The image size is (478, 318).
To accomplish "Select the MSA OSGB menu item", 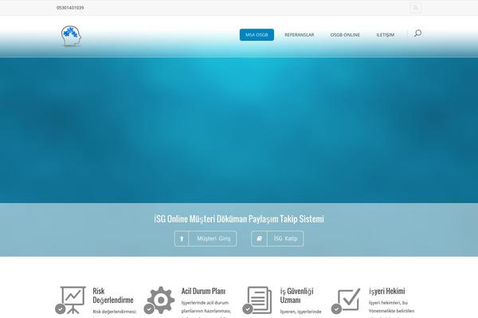I will click(x=257, y=35).
